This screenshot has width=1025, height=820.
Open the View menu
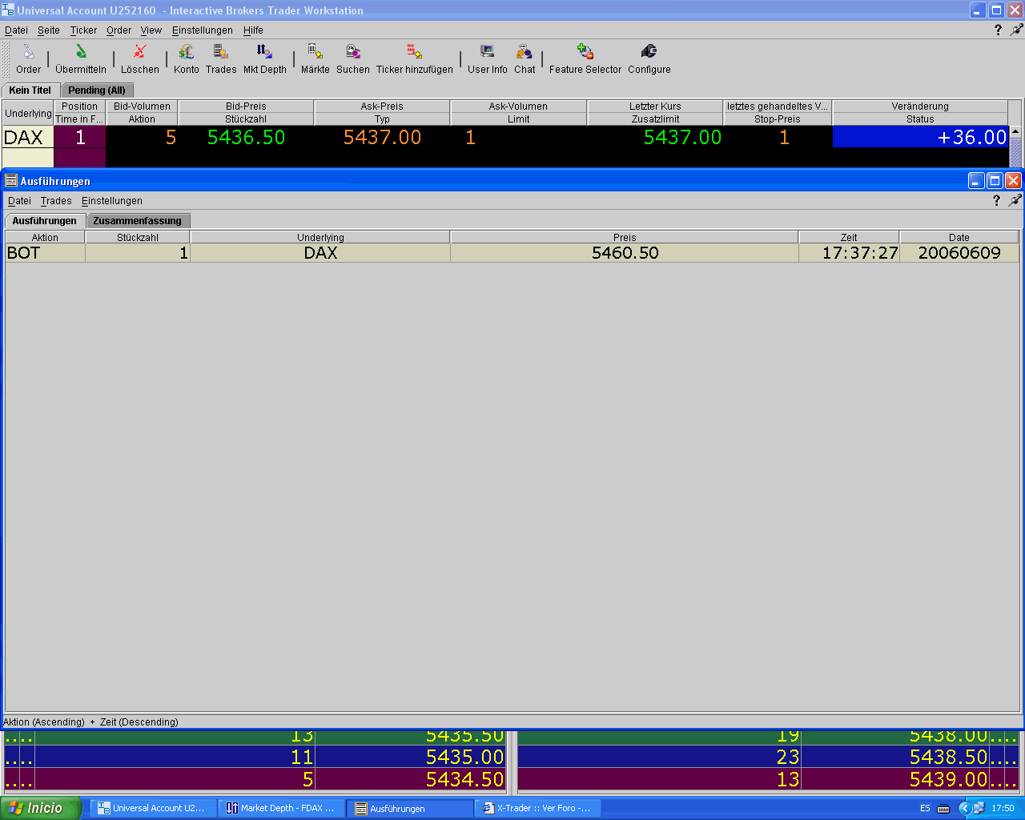tap(151, 30)
